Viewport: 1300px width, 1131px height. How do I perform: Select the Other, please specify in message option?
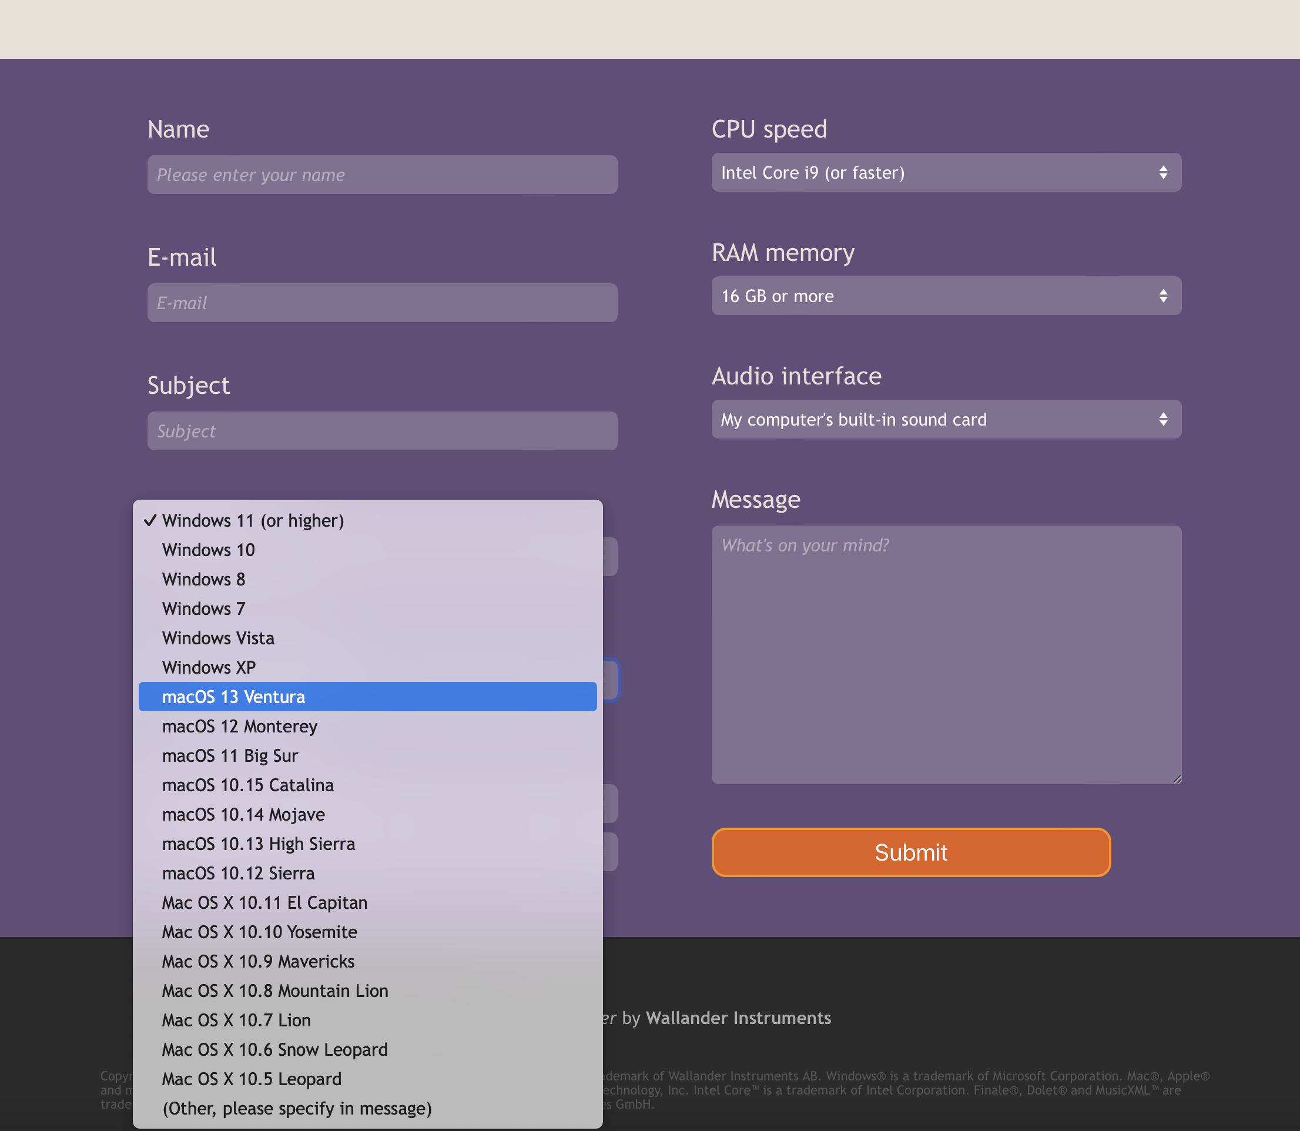coord(297,1108)
